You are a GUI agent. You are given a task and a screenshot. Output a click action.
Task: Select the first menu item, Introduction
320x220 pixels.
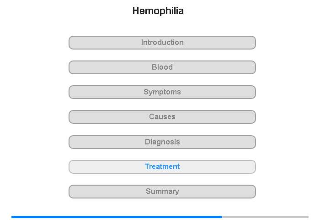[x=162, y=43]
